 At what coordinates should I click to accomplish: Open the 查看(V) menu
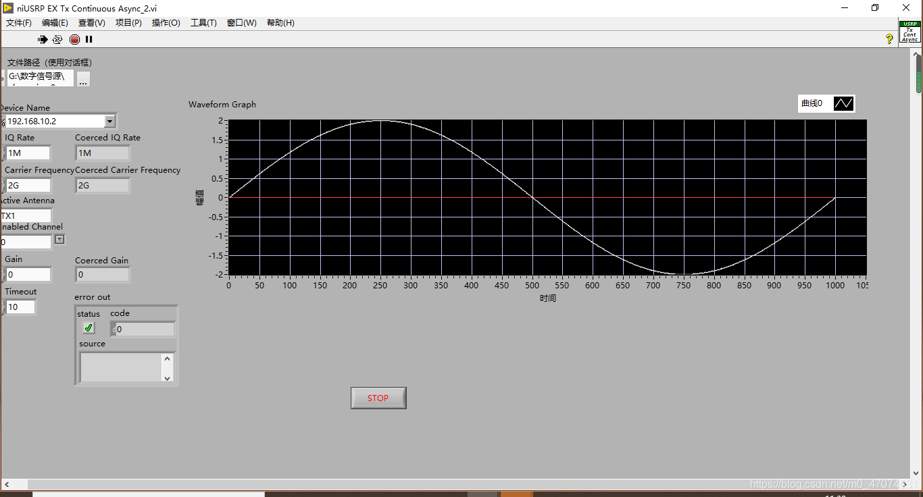[92, 23]
